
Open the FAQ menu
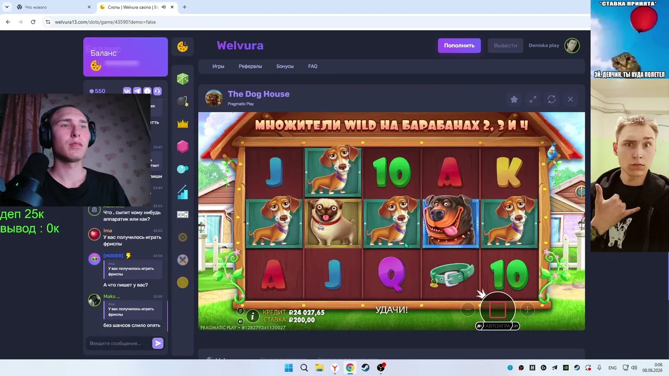pyautogui.click(x=313, y=66)
